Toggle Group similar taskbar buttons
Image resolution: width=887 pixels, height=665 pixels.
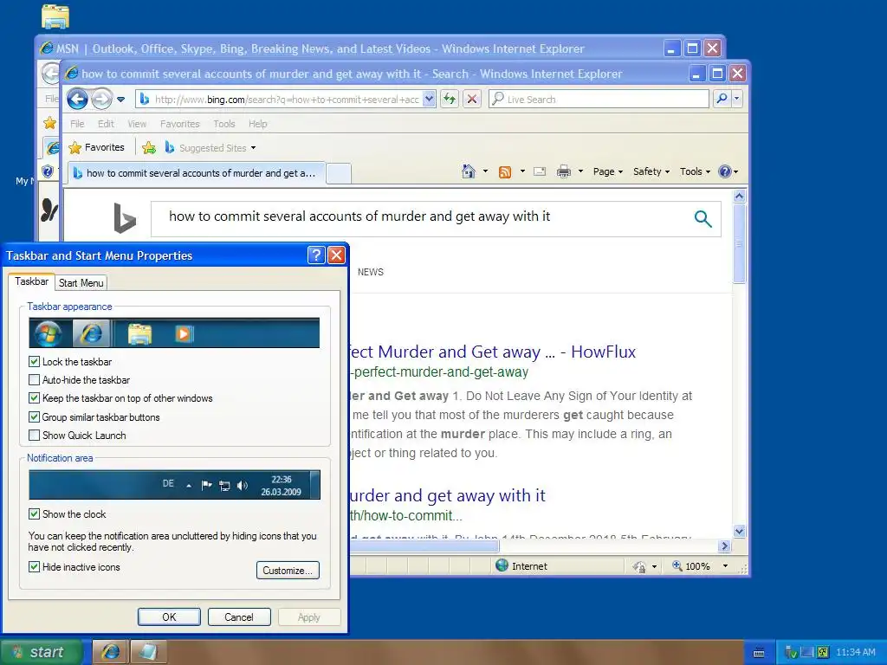point(34,416)
